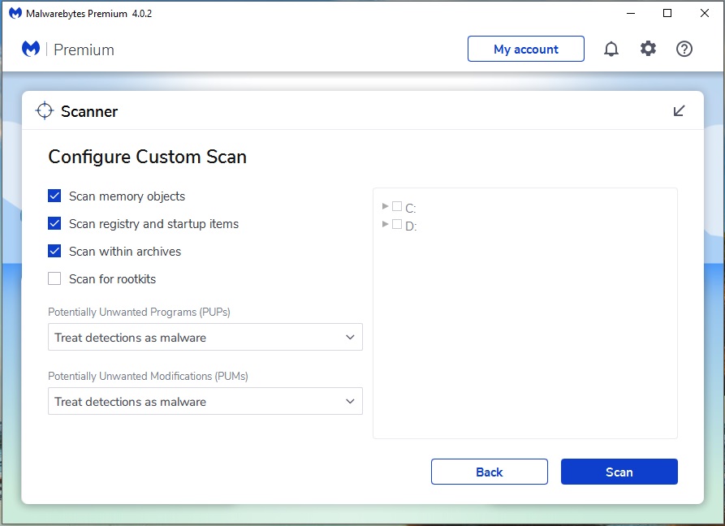Close the Malwarebytes window
This screenshot has width=725, height=526.
pyautogui.click(x=704, y=14)
